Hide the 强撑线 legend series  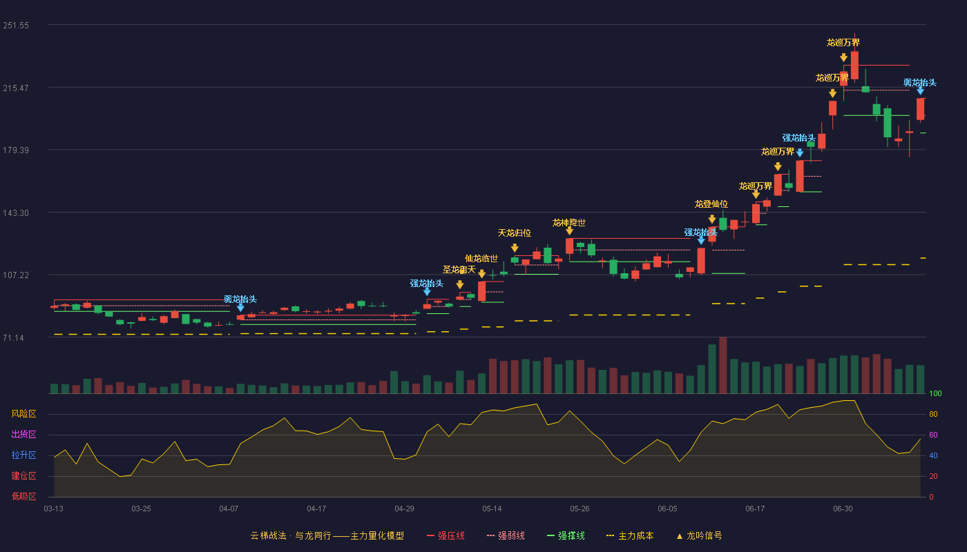[566, 535]
